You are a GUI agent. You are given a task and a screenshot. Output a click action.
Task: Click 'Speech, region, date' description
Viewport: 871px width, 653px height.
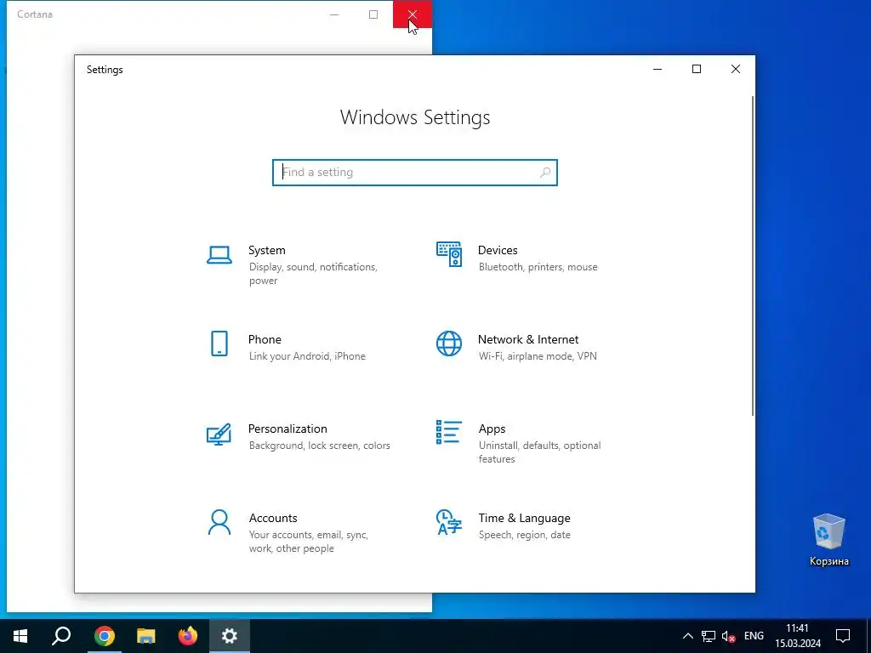pyautogui.click(x=524, y=535)
